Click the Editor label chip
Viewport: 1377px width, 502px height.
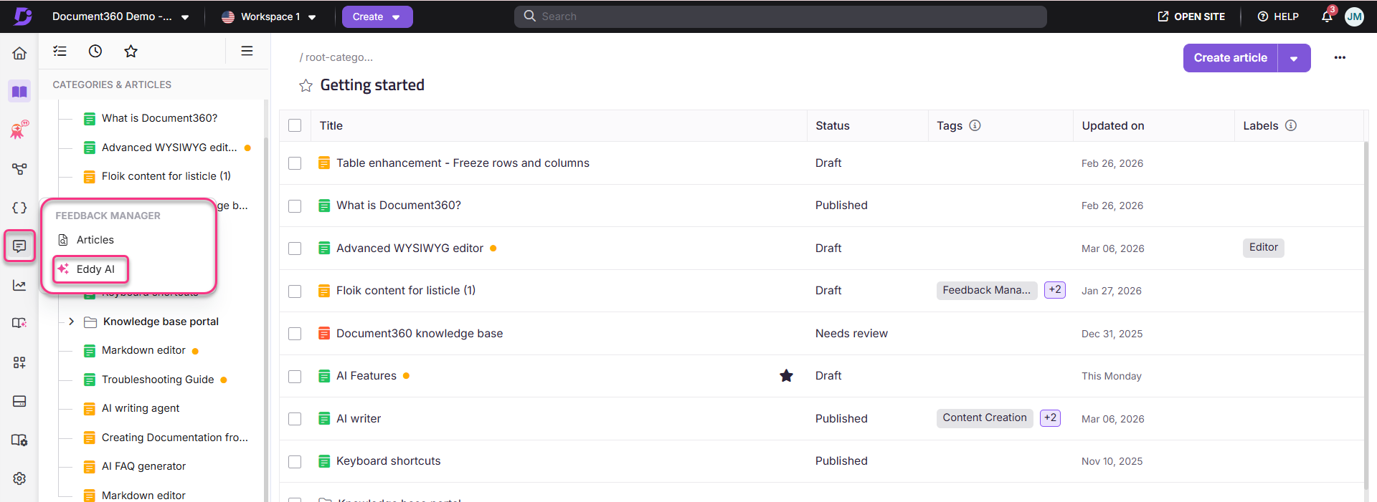point(1263,248)
